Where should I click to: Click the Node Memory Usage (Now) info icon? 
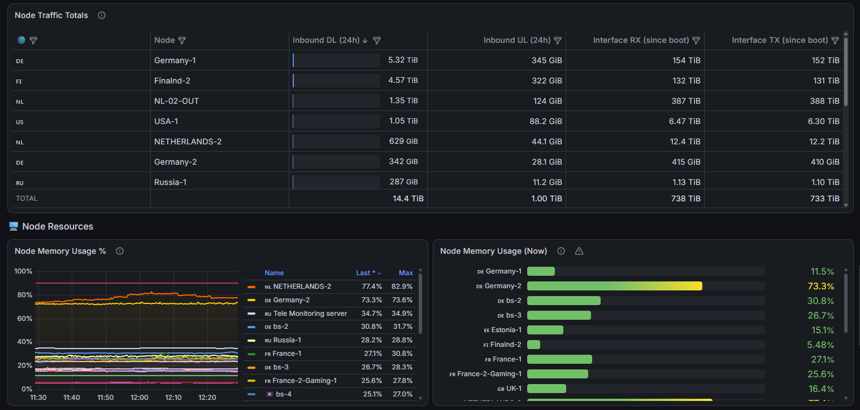[561, 251]
